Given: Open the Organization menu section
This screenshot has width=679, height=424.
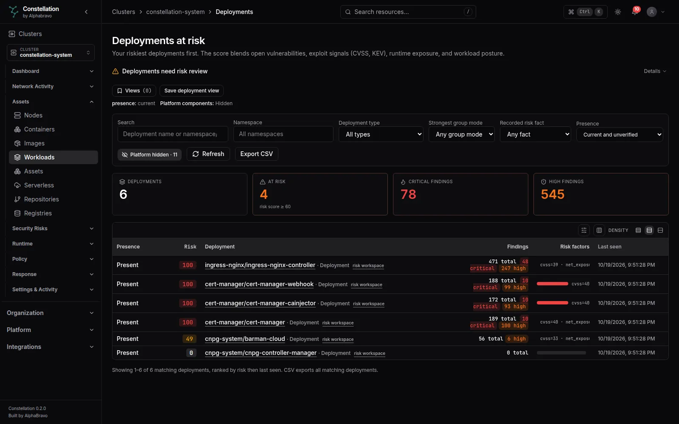Looking at the screenshot, I should click(51, 313).
